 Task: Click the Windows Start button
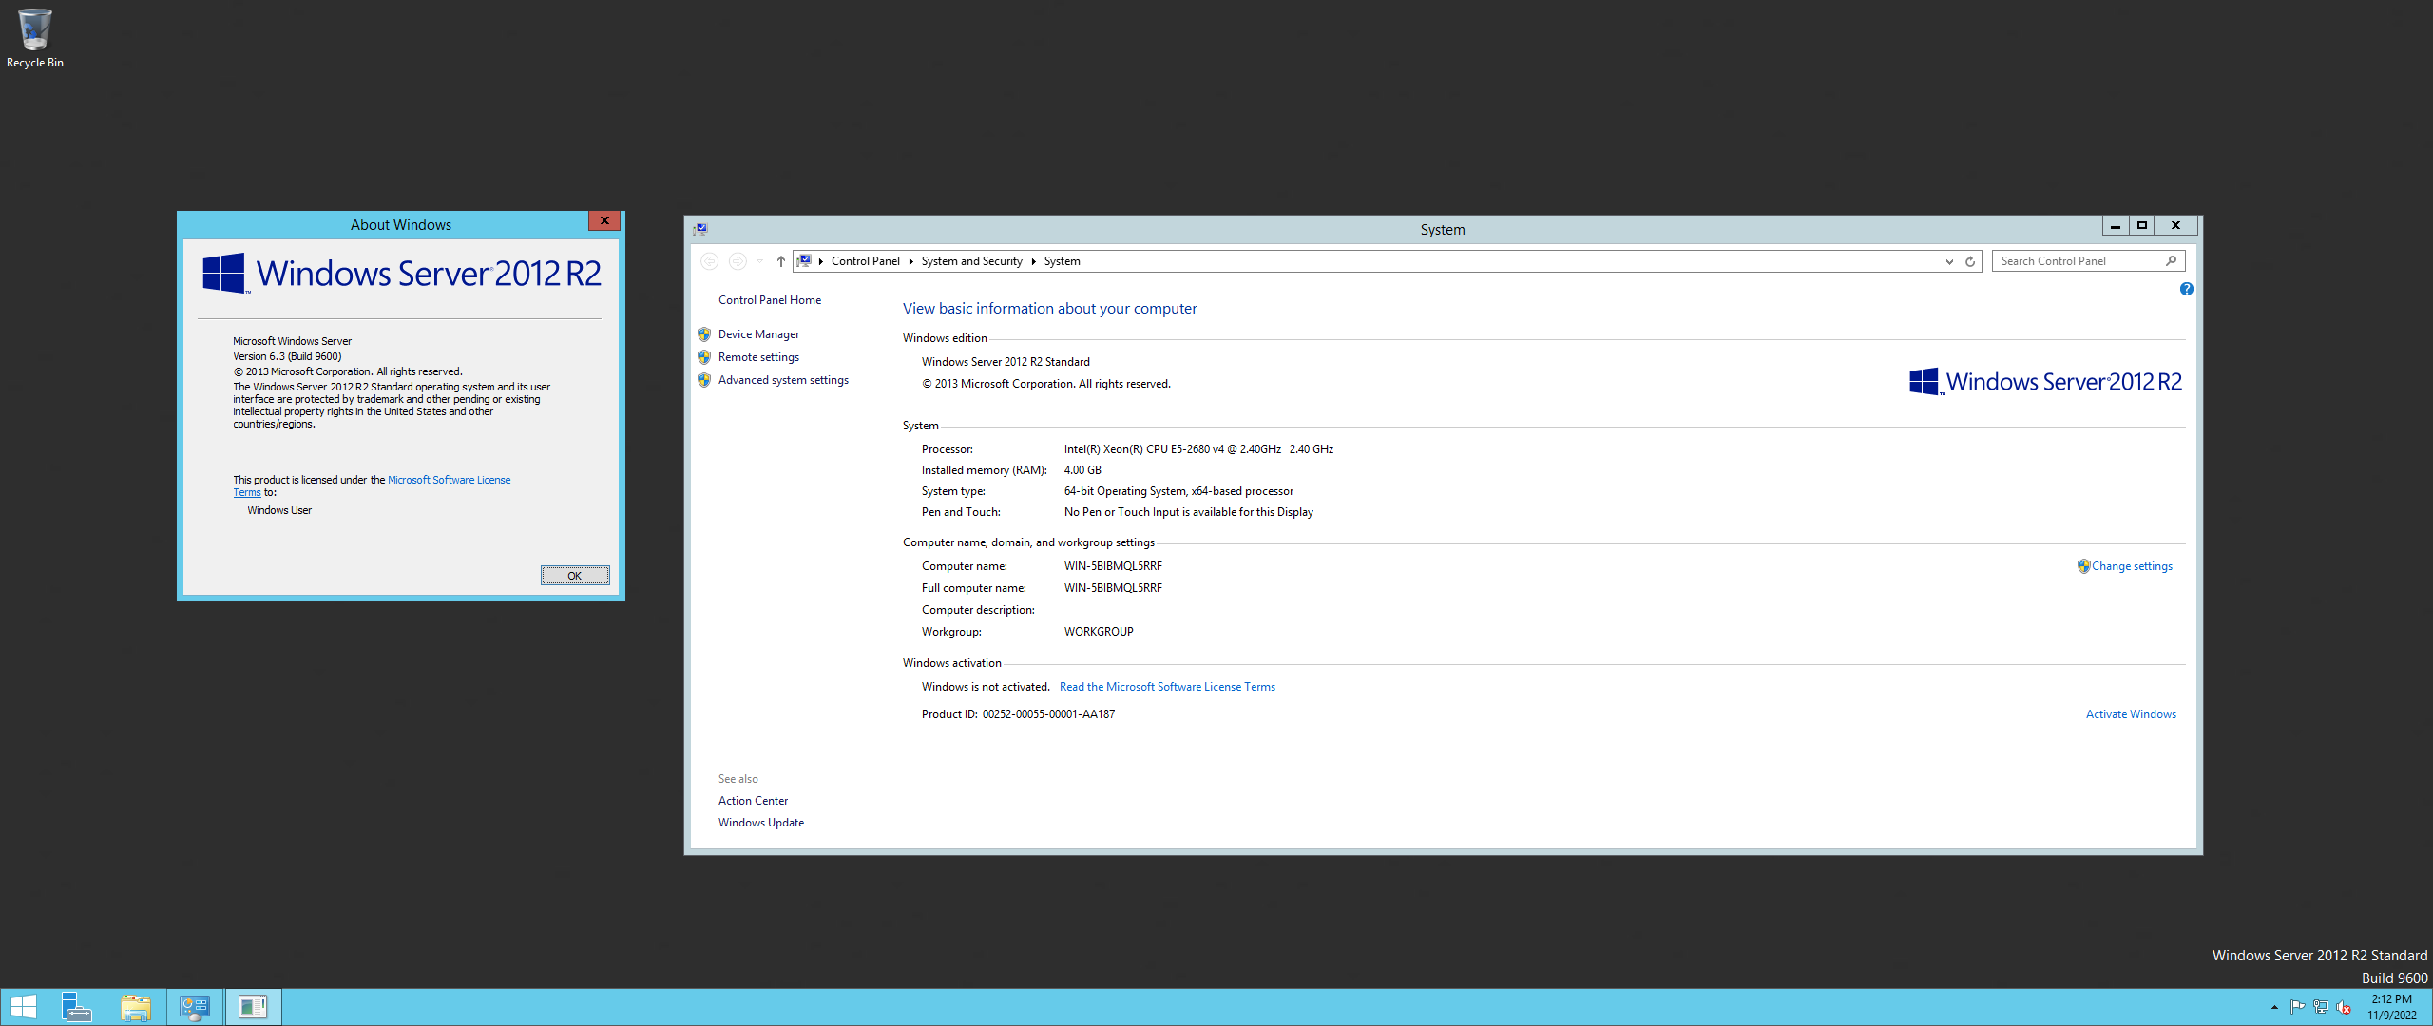pyautogui.click(x=23, y=1007)
